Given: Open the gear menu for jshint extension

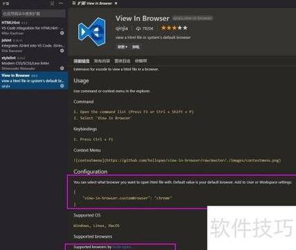Looking at the screenshot, I should point(62,51).
